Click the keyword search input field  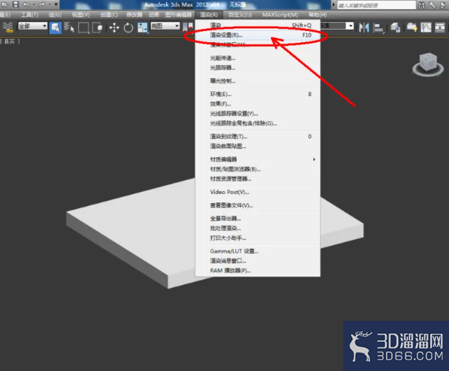pyautogui.click(x=376, y=5)
